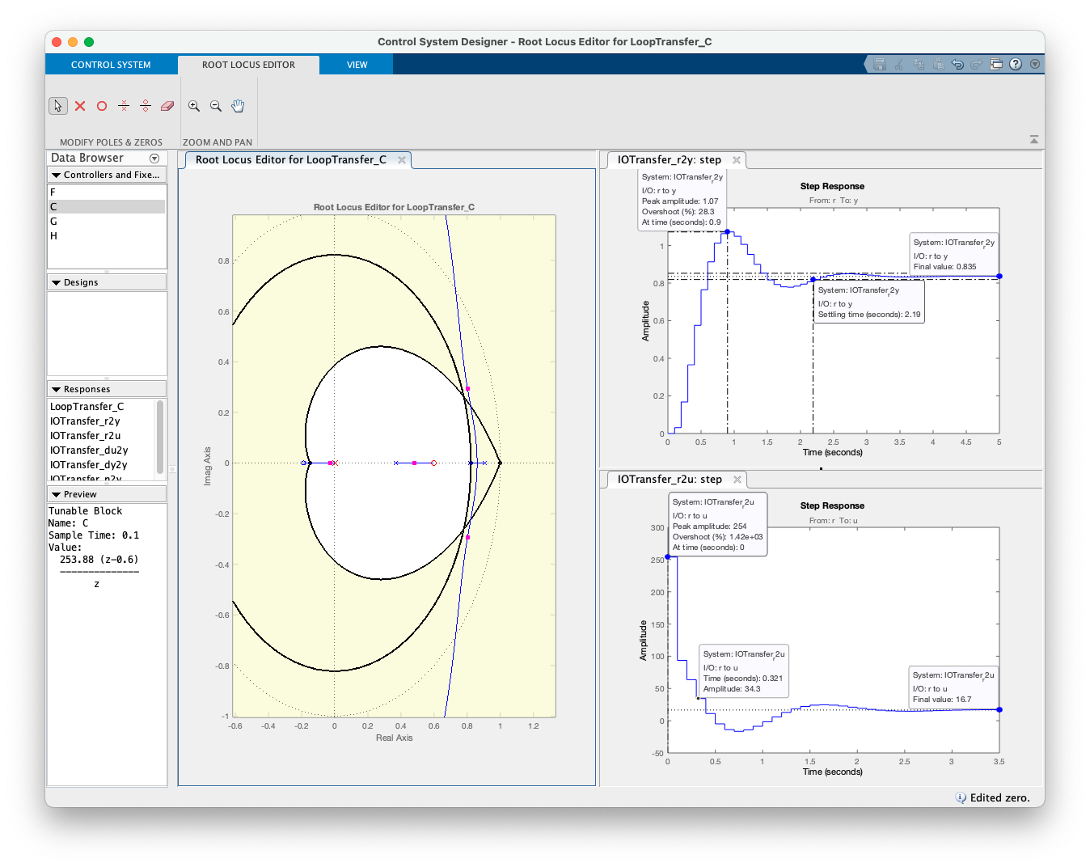Select the pan hand tool

238,106
